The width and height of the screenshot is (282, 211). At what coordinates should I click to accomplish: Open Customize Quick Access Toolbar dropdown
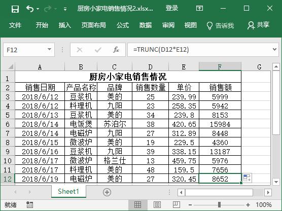tap(65, 9)
